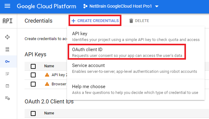Click the trash can Delete icon
The image size is (209, 119).
(x=131, y=21)
